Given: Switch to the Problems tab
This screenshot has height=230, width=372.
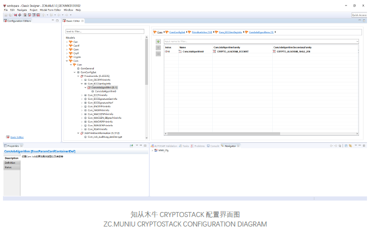Looking at the screenshot, I should pyautogui.click(x=198, y=146).
